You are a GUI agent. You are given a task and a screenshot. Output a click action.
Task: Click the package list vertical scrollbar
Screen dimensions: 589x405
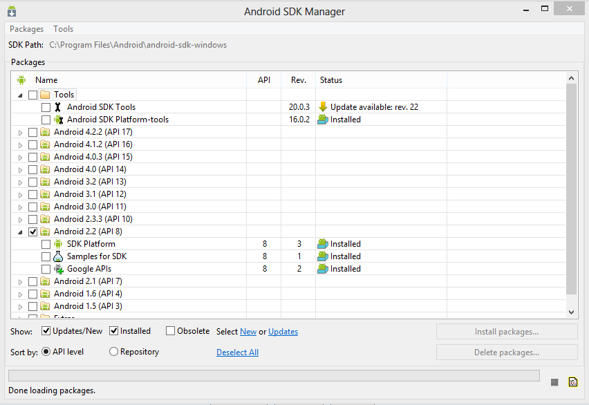(x=571, y=187)
